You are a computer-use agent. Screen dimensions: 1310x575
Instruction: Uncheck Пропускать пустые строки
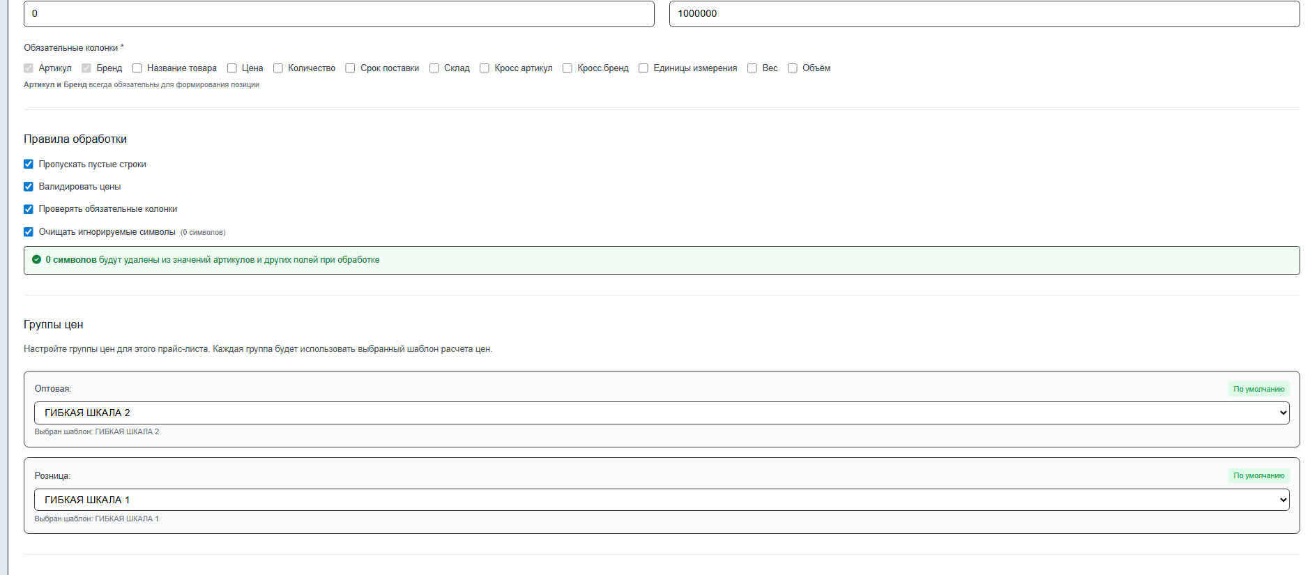click(29, 164)
